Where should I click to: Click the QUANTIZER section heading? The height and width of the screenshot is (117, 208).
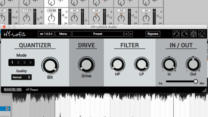(35, 45)
